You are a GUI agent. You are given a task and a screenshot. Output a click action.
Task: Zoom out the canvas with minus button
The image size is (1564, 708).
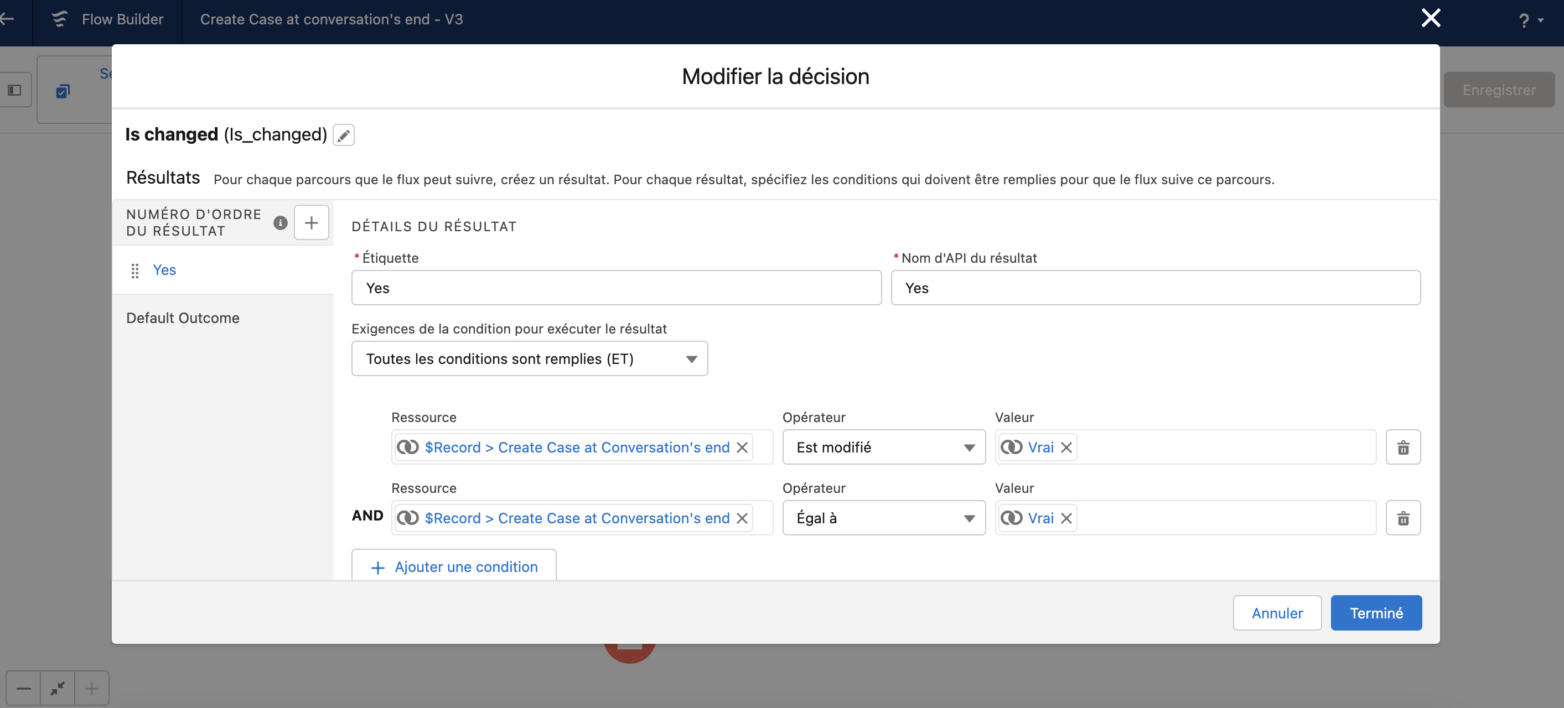[24, 689]
